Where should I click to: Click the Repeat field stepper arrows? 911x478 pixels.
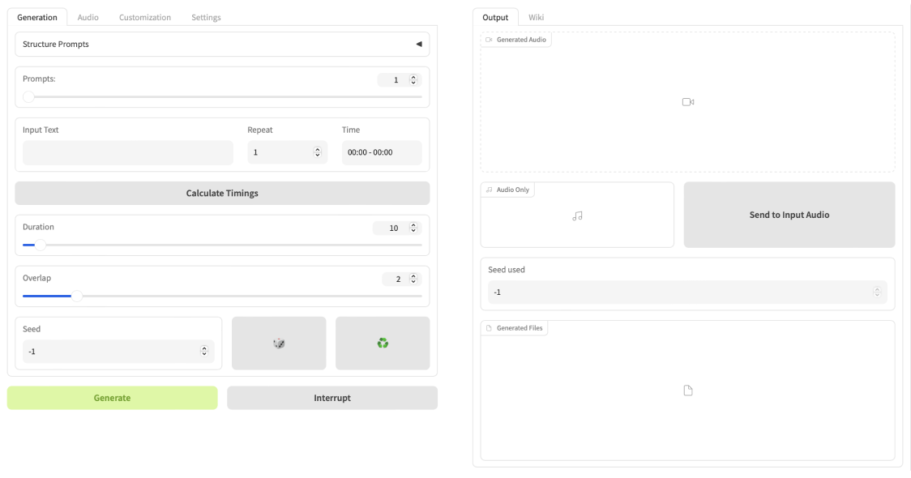point(317,152)
